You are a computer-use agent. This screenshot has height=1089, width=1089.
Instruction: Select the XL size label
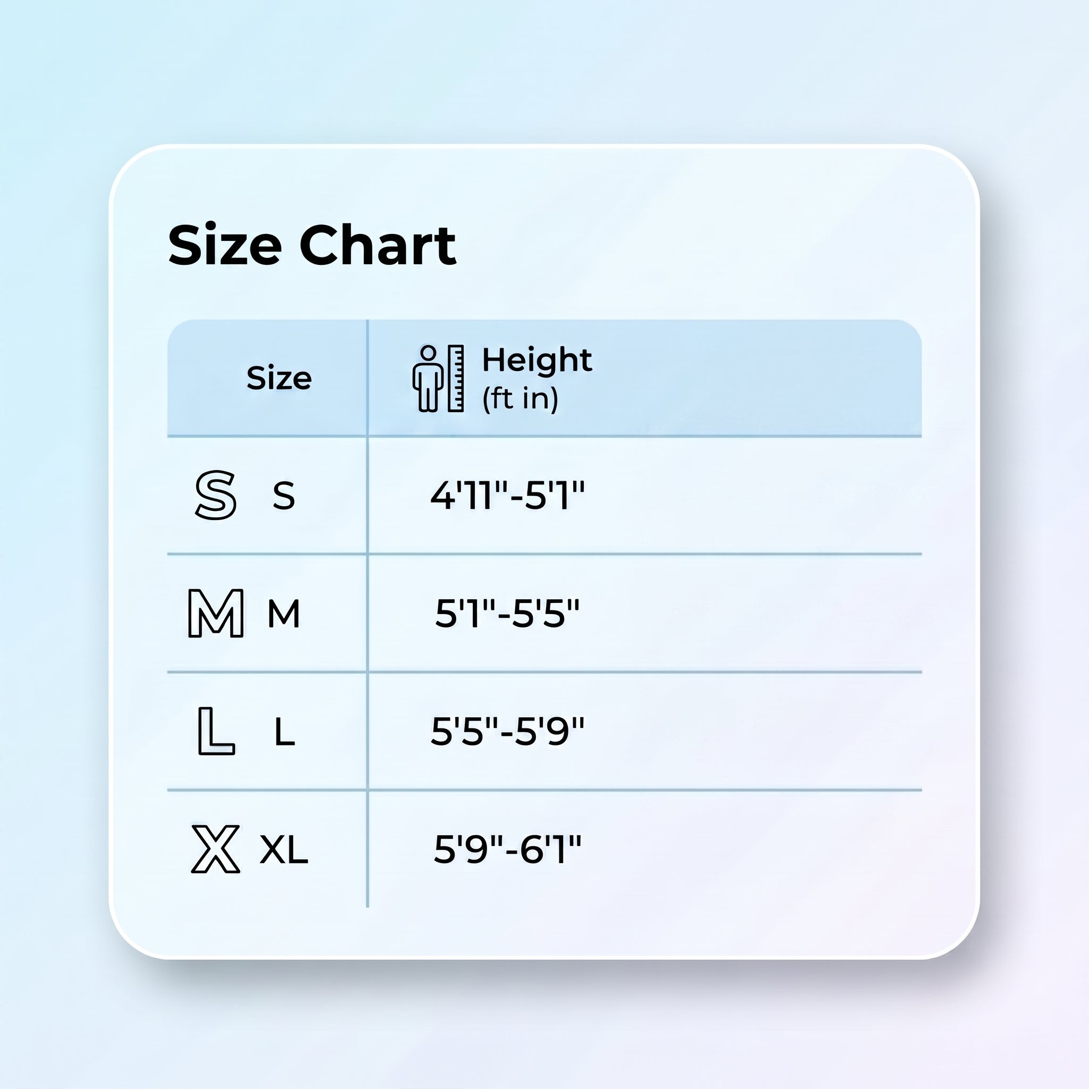click(283, 849)
